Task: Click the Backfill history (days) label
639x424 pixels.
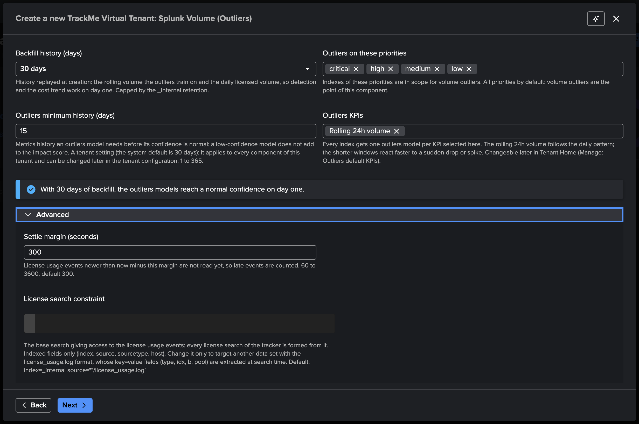Action: 49,53
